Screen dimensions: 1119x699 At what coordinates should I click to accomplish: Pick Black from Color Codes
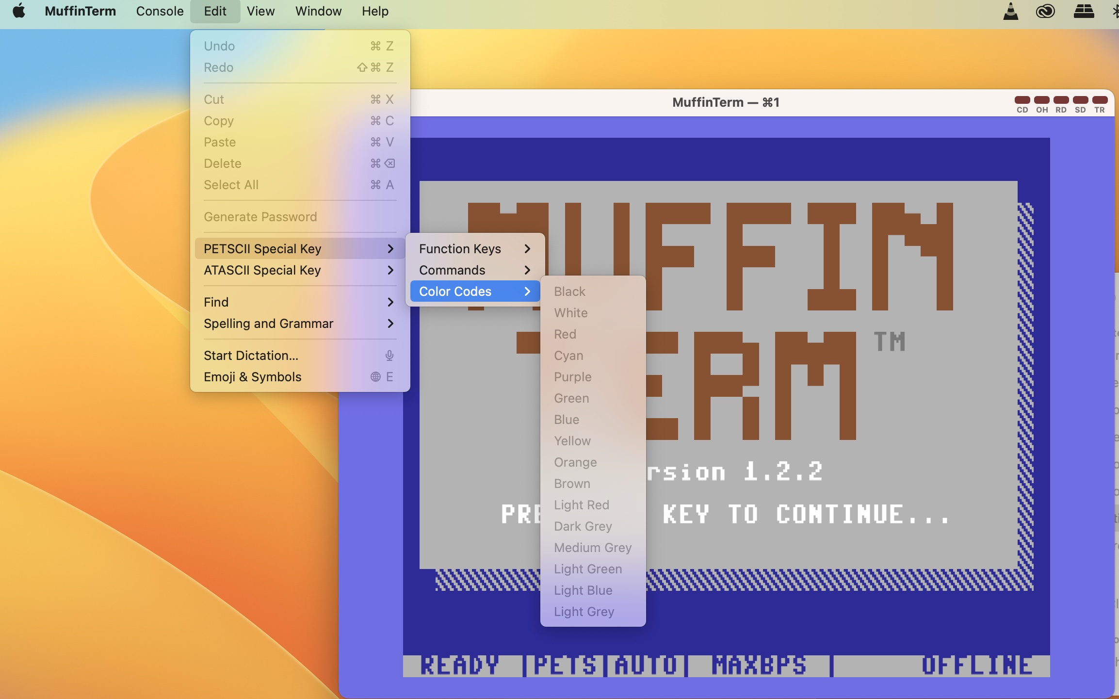tap(593, 292)
